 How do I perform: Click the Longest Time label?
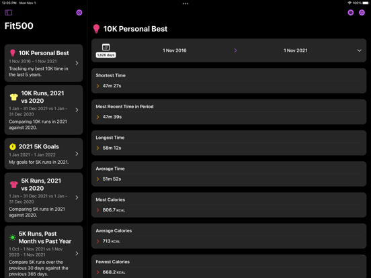[110, 138]
